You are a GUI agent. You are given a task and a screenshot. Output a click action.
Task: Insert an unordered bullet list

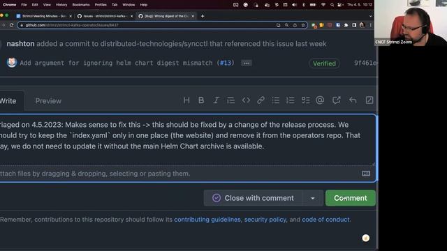tap(275, 100)
